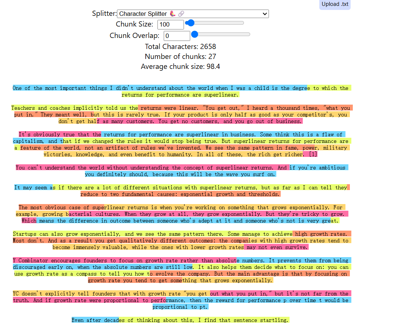
Task: Click text 'One of the most important things'
Action: (x=60, y=88)
